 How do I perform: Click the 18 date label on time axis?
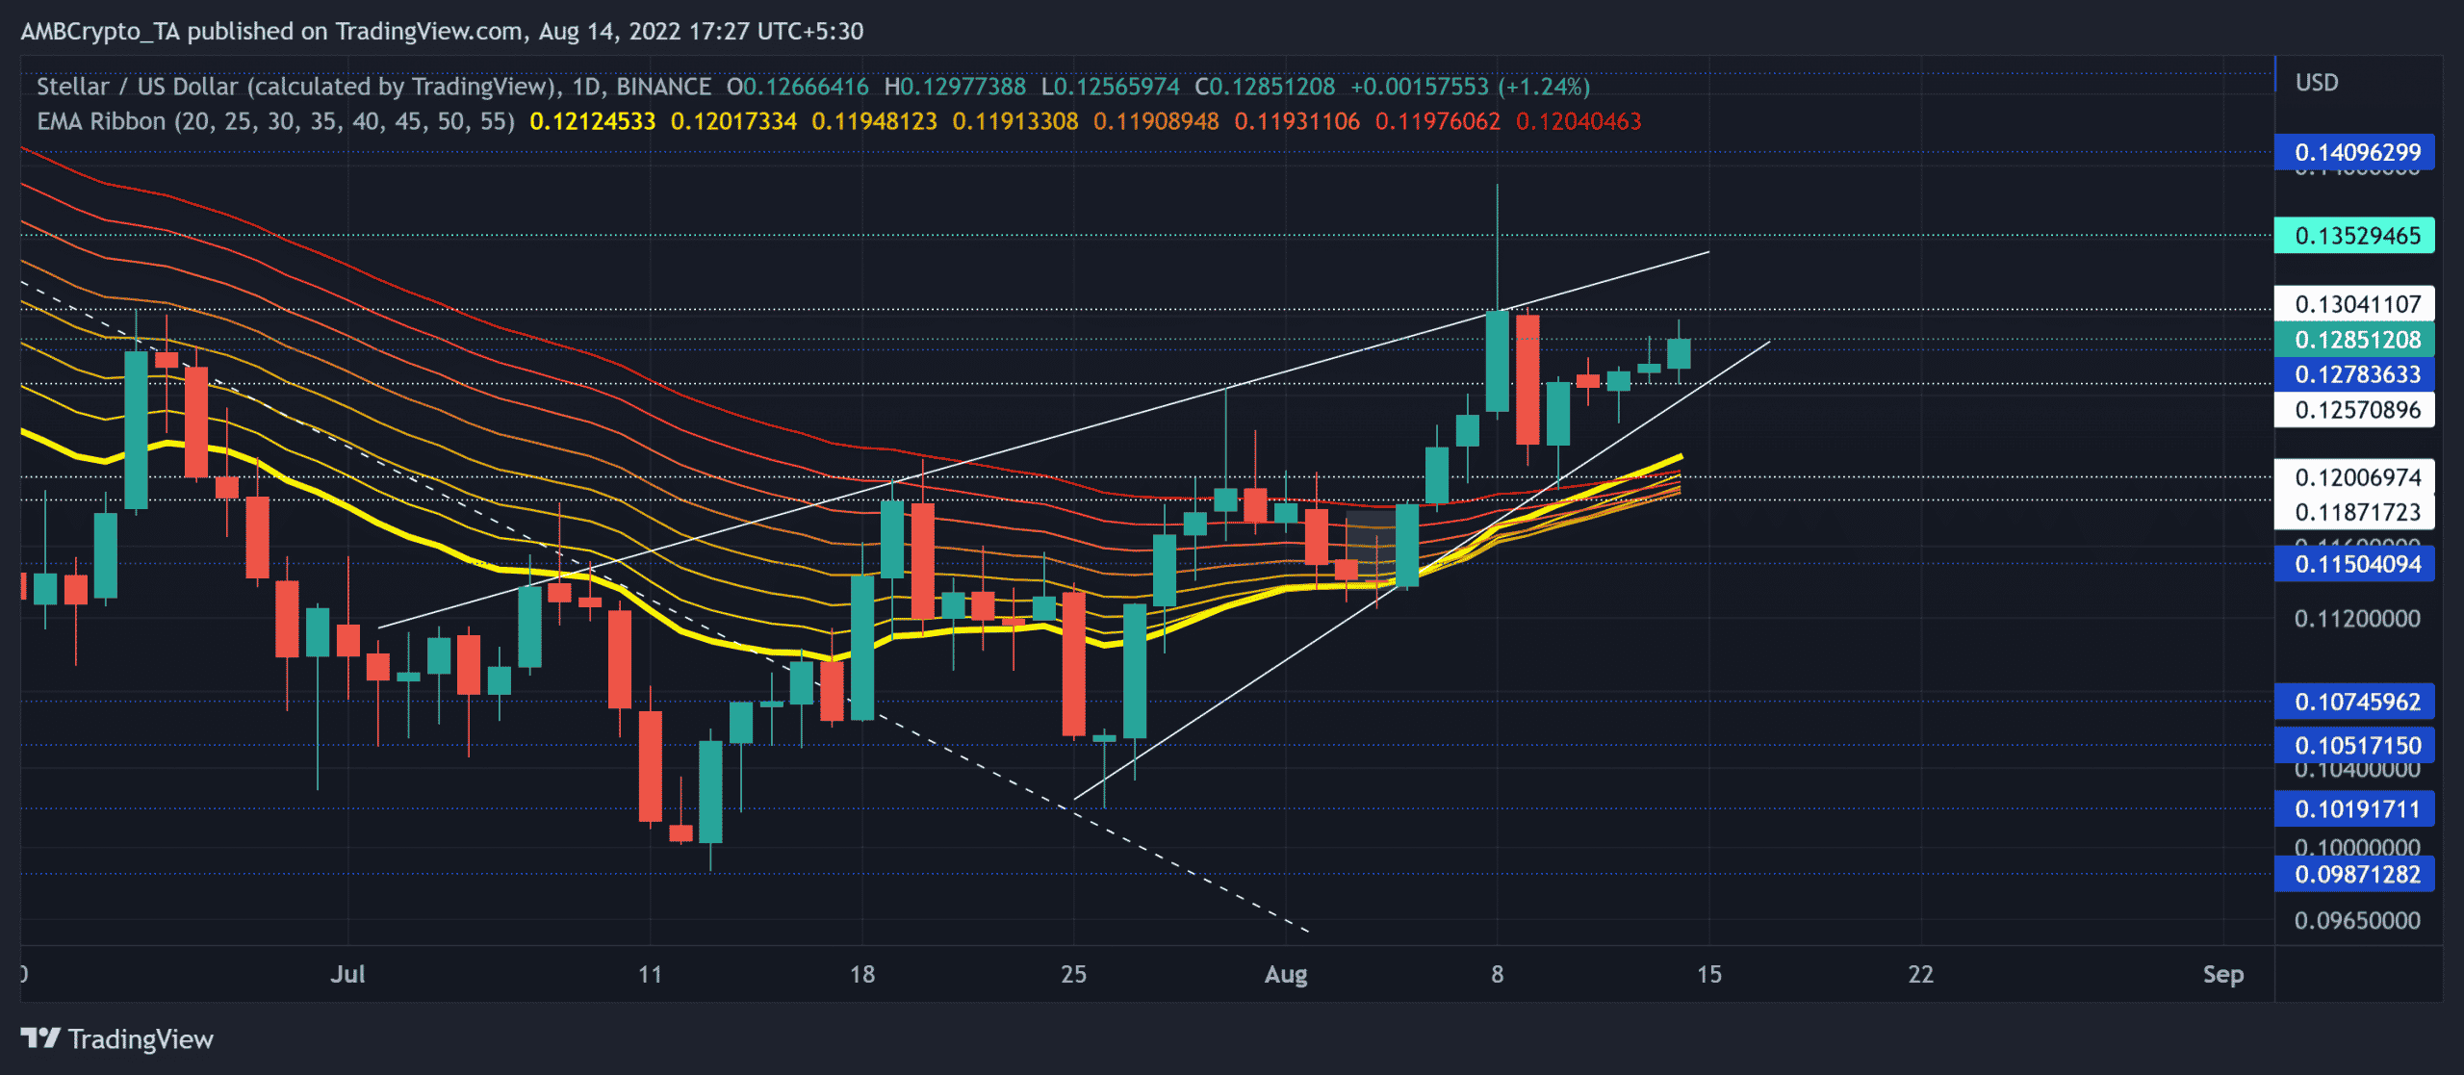coord(862,974)
